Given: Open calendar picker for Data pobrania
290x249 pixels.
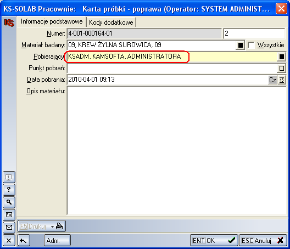Looking at the screenshot, I should coord(282,80).
